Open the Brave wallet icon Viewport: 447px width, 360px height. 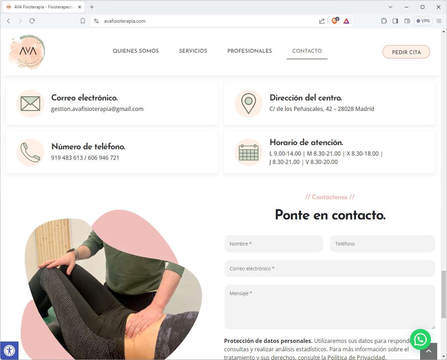point(407,21)
